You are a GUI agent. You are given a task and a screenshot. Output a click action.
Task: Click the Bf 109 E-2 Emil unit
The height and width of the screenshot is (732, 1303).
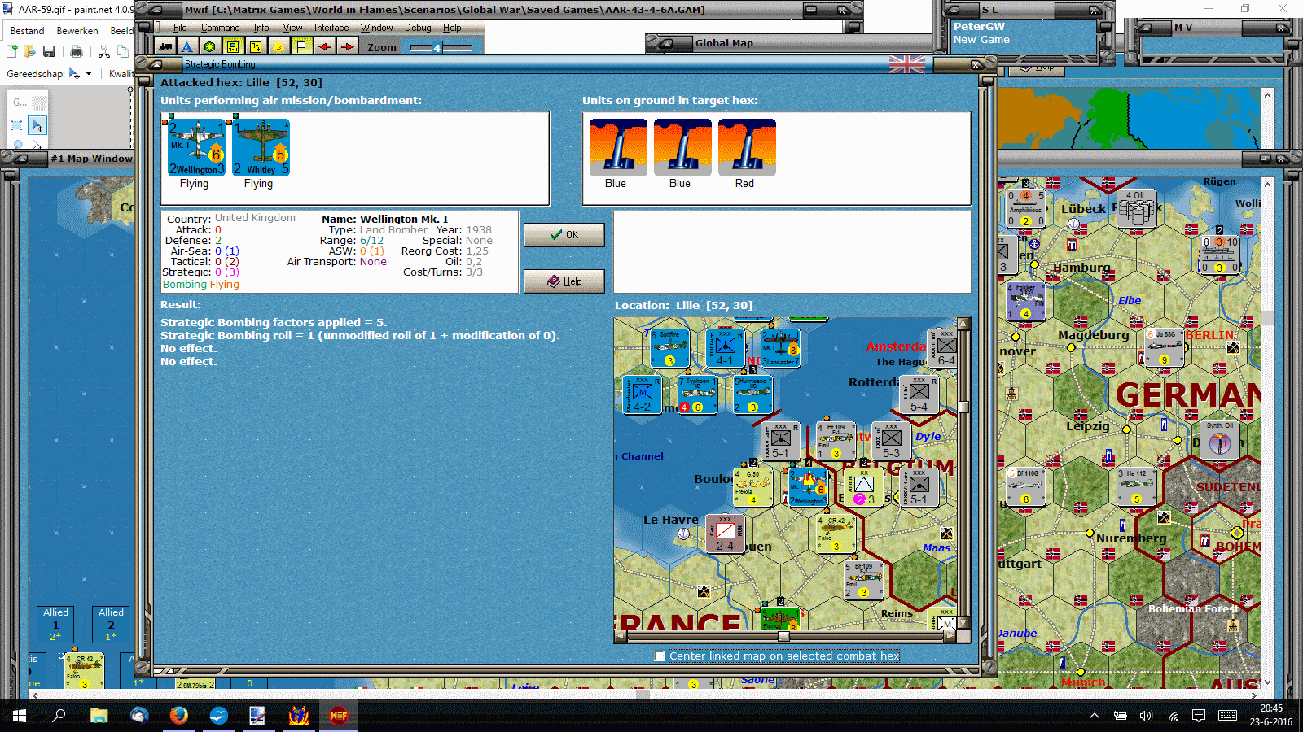[863, 580]
